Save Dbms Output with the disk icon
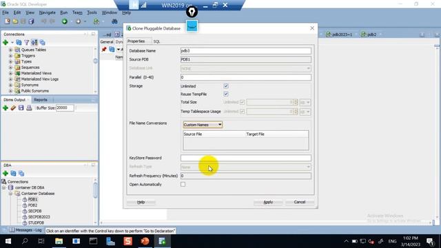The height and width of the screenshot is (248, 441). pos(21,107)
